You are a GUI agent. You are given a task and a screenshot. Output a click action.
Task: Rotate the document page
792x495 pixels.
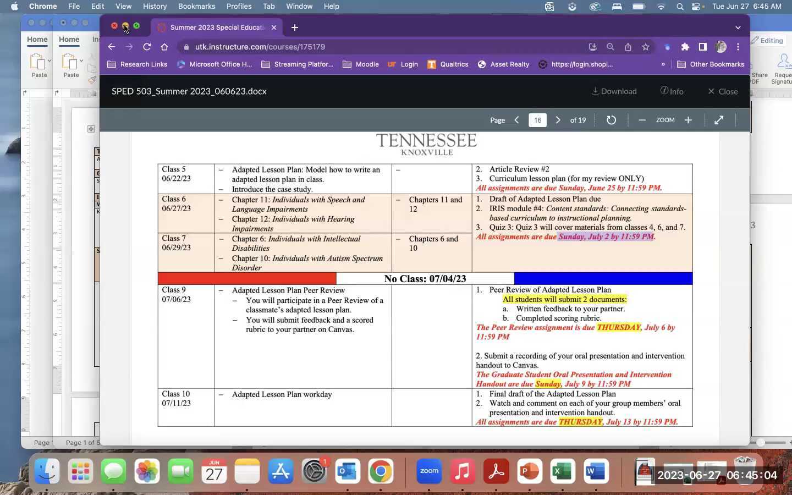pos(611,120)
